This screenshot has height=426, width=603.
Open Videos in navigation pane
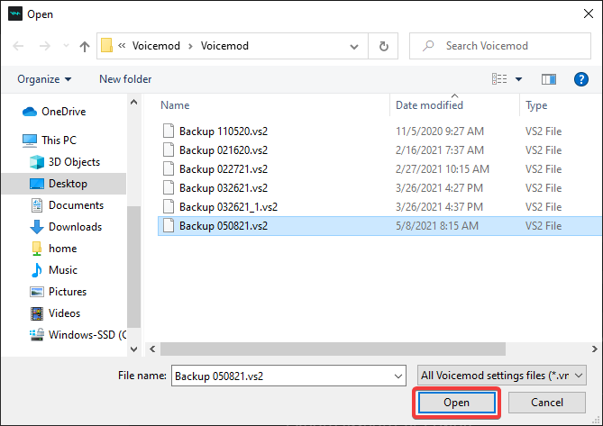pyautogui.click(x=65, y=313)
